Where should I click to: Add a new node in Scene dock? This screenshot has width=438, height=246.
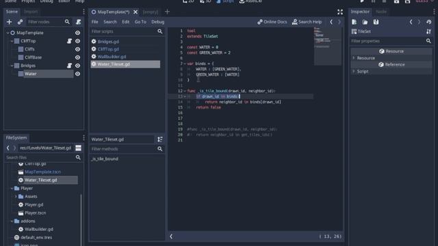[x=9, y=22]
